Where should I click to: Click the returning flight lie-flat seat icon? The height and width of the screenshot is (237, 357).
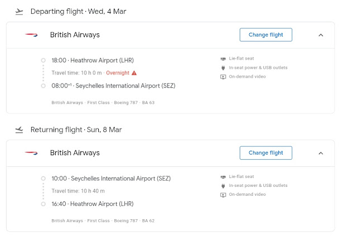click(223, 176)
